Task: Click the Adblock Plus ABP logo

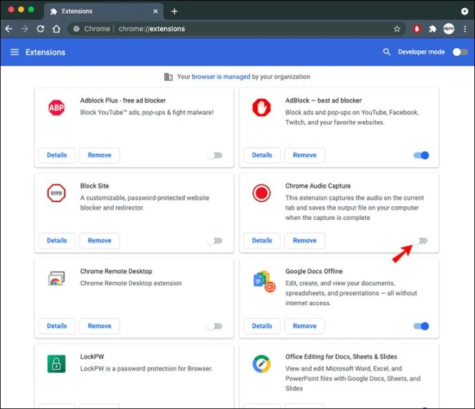Action: [x=56, y=108]
